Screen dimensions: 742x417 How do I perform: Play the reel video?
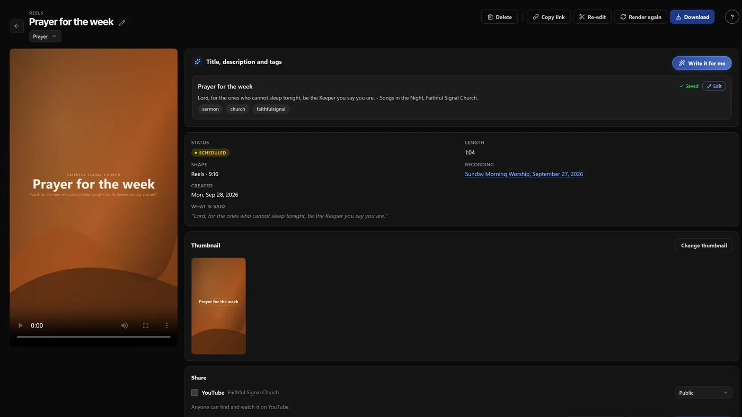point(21,325)
